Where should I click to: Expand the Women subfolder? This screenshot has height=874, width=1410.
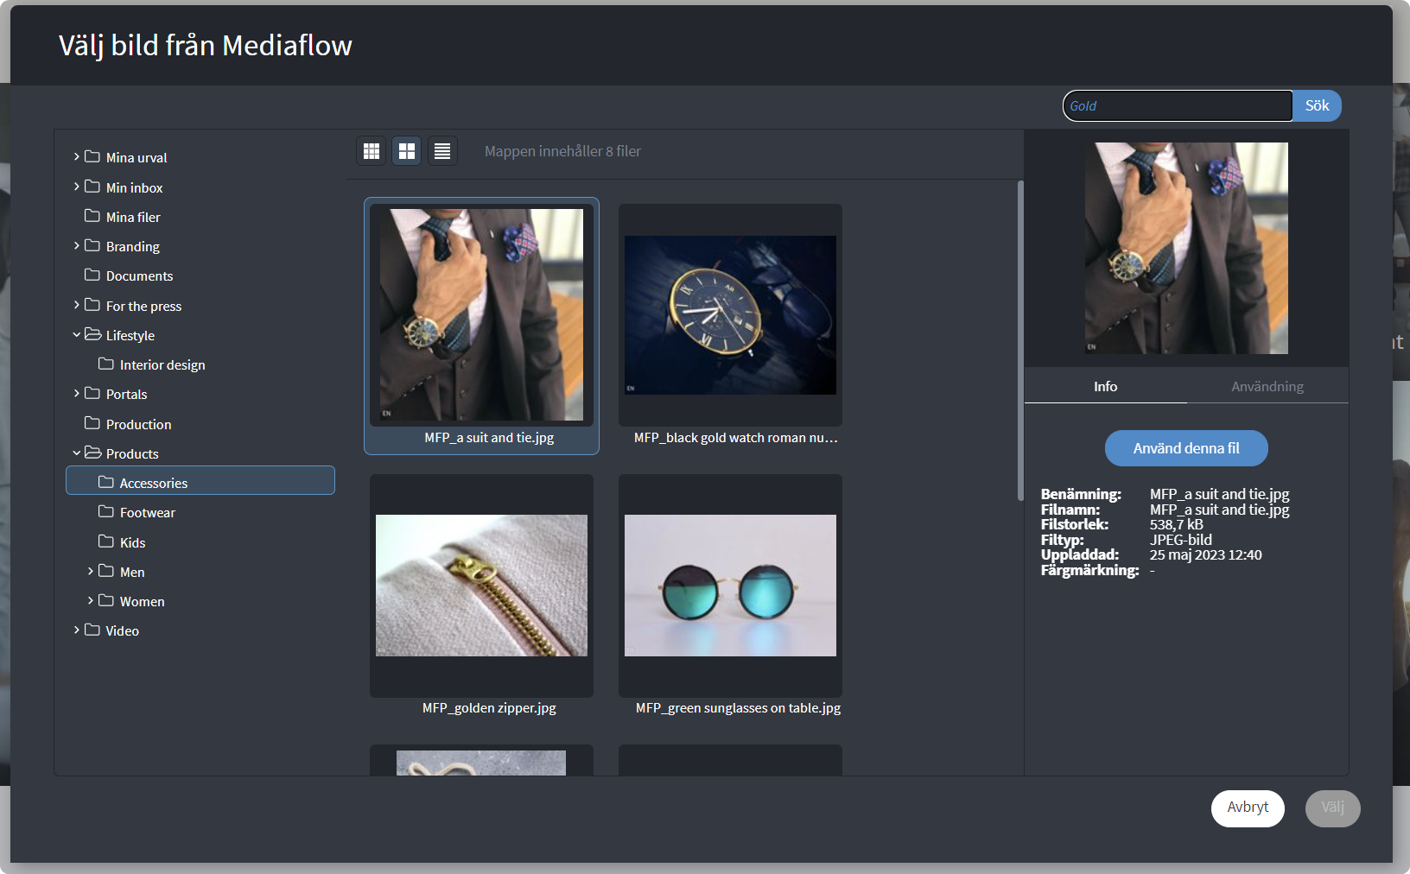click(x=90, y=601)
